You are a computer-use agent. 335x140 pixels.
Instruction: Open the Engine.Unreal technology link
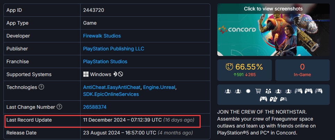(159, 87)
